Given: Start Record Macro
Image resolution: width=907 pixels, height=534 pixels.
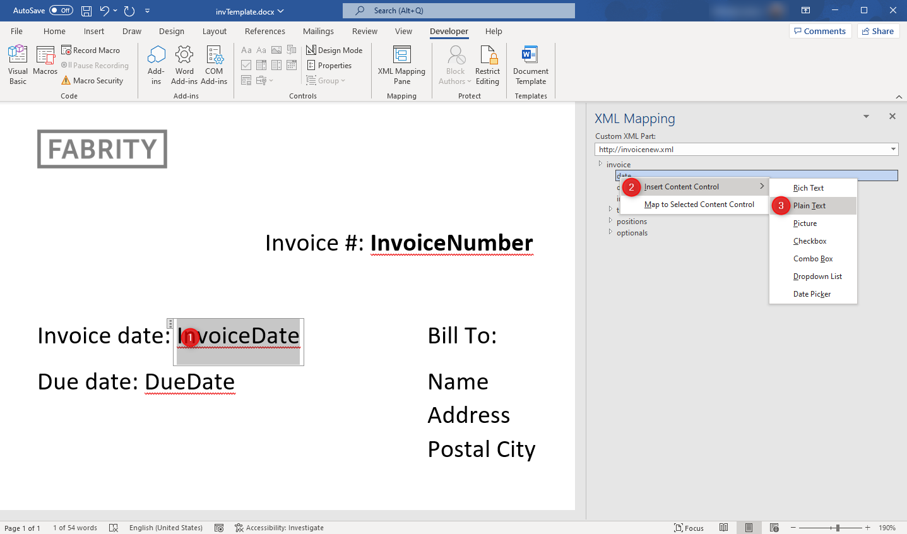Looking at the screenshot, I should (90, 50).
